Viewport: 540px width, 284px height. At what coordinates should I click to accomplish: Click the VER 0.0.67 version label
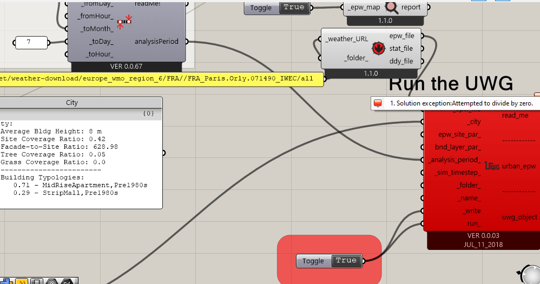[126, 67]
